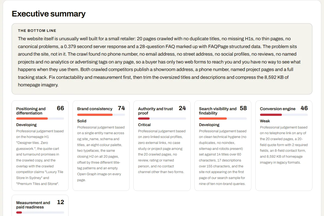Image resolution: width=324 pixels, height=216 pixels.
Task: Click the bottom line summary paragraph
Action: pos(161,62)
